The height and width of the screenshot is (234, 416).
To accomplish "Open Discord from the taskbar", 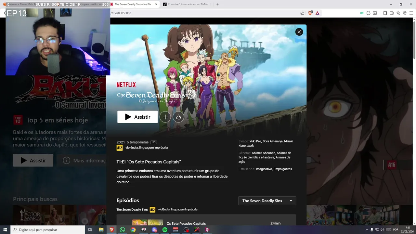I will 154,229.
